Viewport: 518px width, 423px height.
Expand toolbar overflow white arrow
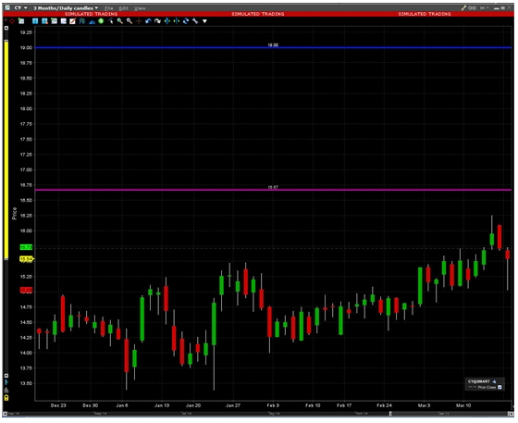pyautogui.click(x=204, y=21)
